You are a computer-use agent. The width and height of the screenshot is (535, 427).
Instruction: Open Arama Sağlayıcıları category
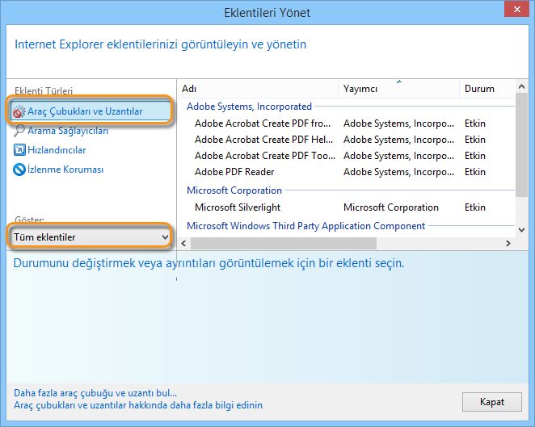pos(68,131)
